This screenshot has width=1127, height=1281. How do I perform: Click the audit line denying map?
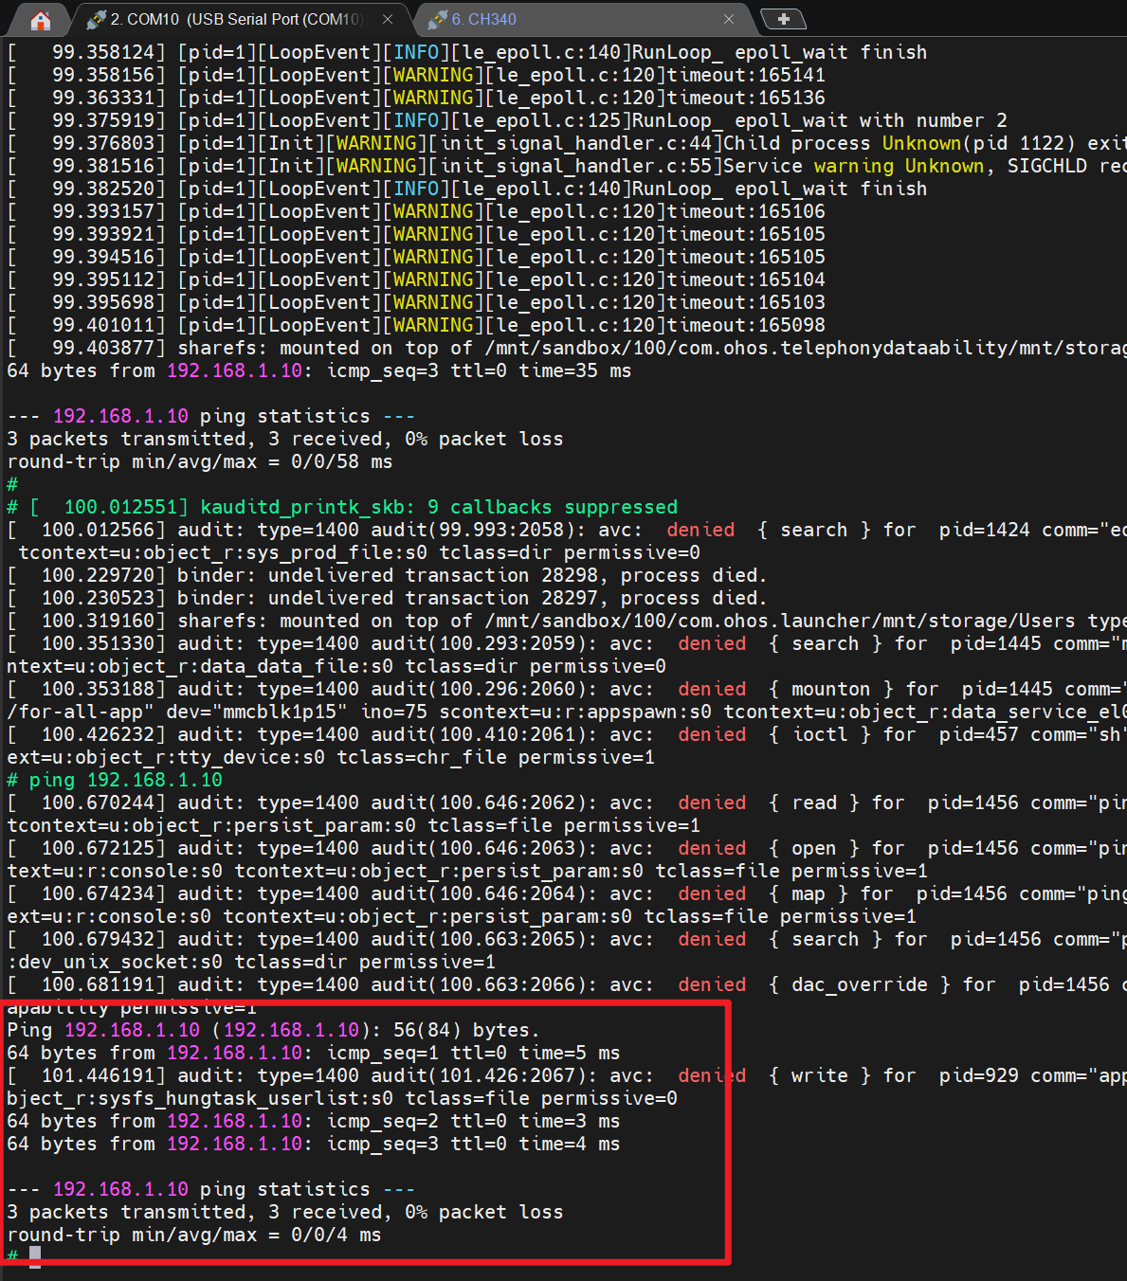tap(567, 893)
